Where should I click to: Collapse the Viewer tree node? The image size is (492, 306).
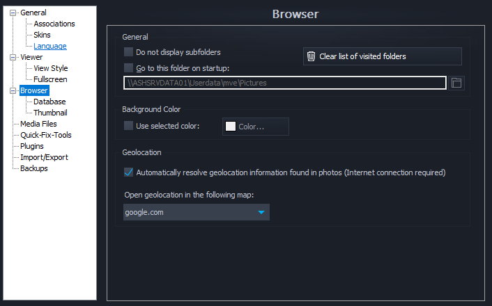(x=13, y=57)
